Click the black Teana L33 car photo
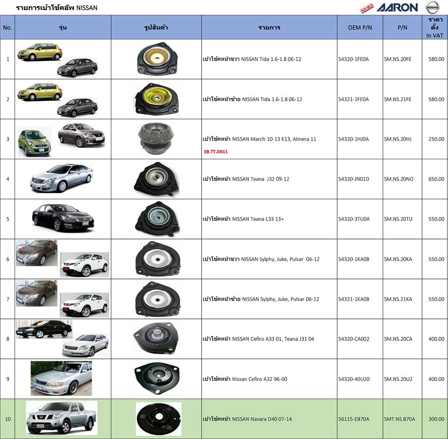448x439 pixels. [63, 217]
